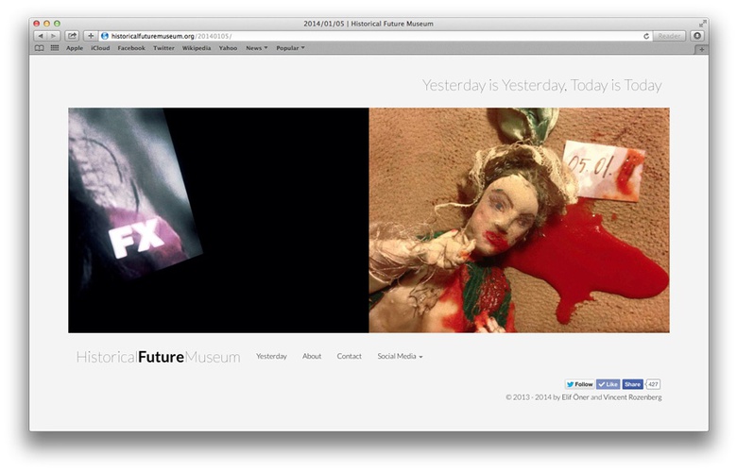Image resolution: width=737 pixels, height=472 pixels.
Task: Expand the Social Media dropdown
Action: [400, 357]
